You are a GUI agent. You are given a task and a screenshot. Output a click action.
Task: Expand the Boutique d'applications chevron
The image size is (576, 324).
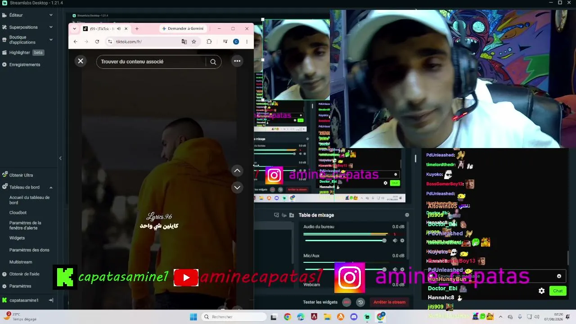(x=51, y=40)
